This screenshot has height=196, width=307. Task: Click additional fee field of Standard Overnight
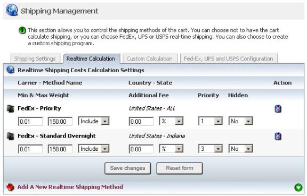pyautogui.click(x=141, y=149)
